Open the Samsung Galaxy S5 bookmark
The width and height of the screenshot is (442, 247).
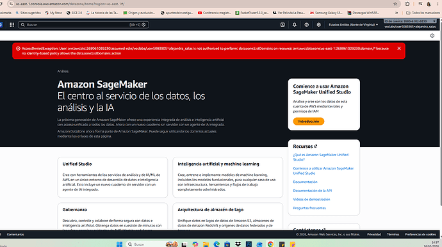click(326, 13)
